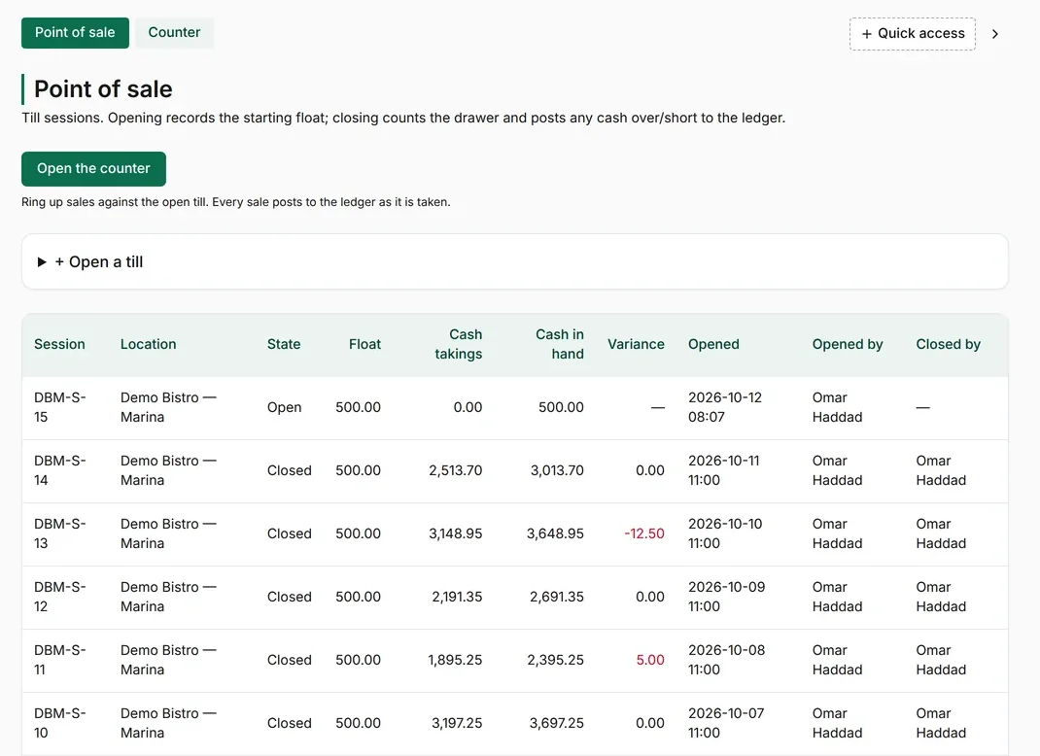Click opened time 2026-10-08 11:00

tap(726, 660)
